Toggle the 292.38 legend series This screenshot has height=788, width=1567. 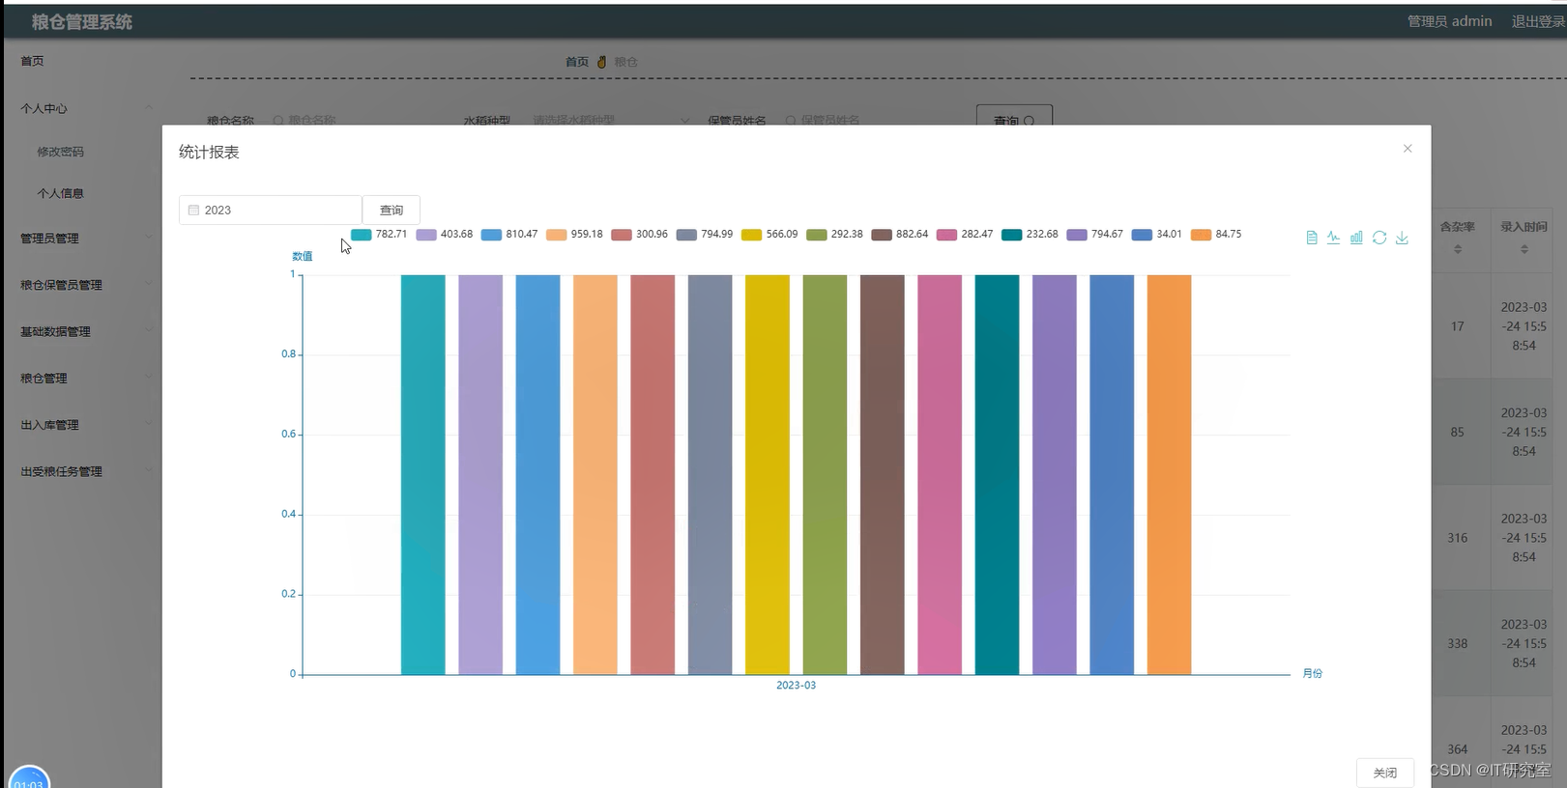point(835,235)
